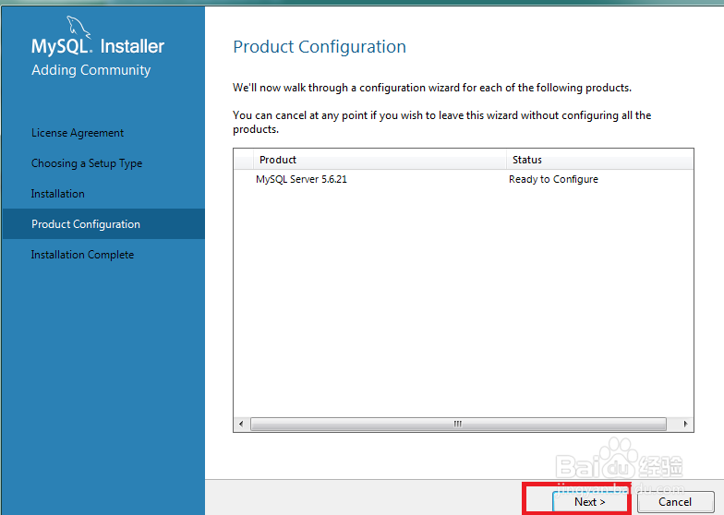This screenshot has width=724, height=515.
Task: Click the Adding Community subtitle text
Action: (x=90, y=70)
